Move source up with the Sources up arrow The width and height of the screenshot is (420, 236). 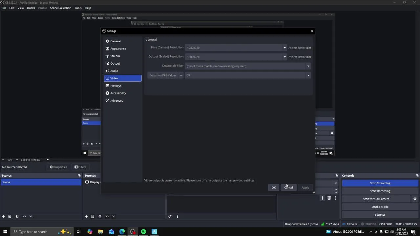(107, 216)
